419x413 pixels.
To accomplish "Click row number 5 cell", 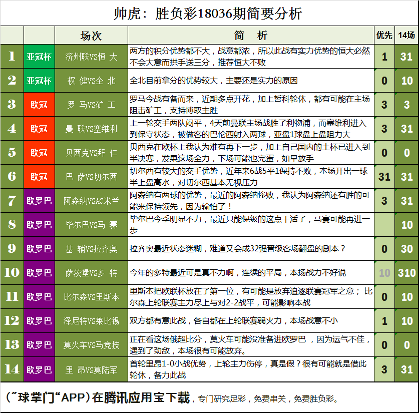I will (12, 153).
